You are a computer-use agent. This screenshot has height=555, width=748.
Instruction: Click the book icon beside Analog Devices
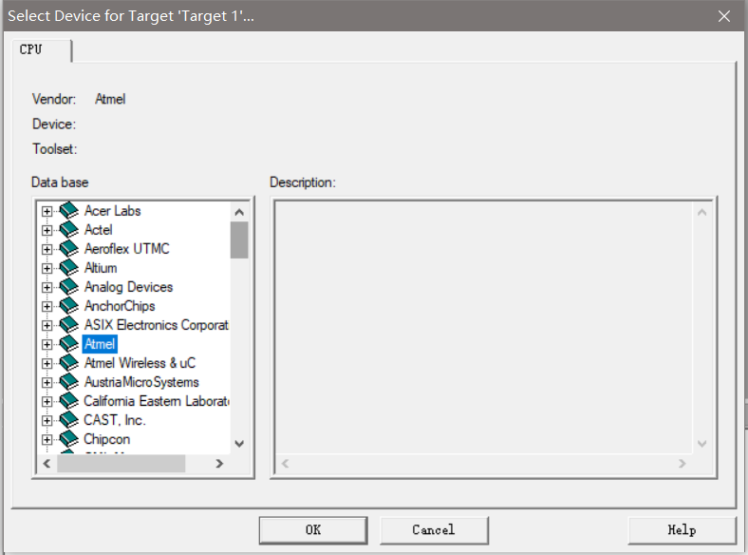pos(69,287)
